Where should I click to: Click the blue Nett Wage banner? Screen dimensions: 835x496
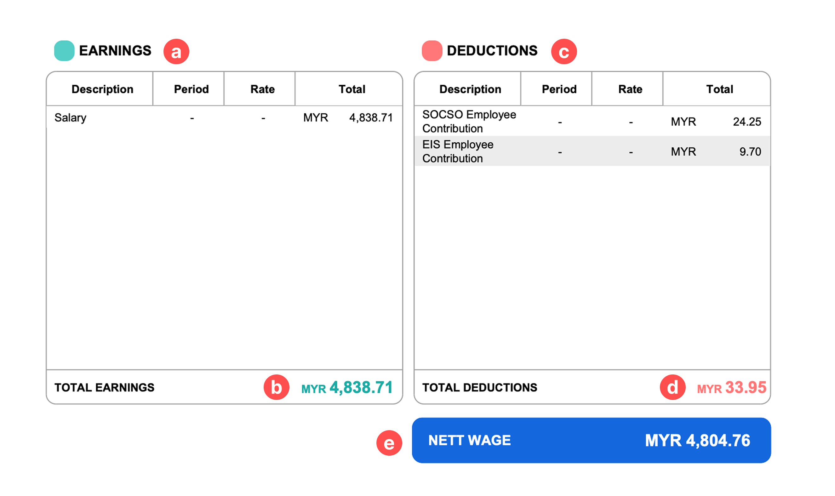591,440
